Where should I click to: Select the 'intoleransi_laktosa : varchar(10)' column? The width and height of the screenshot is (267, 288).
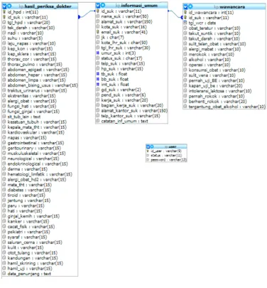[x=220, y=91]
